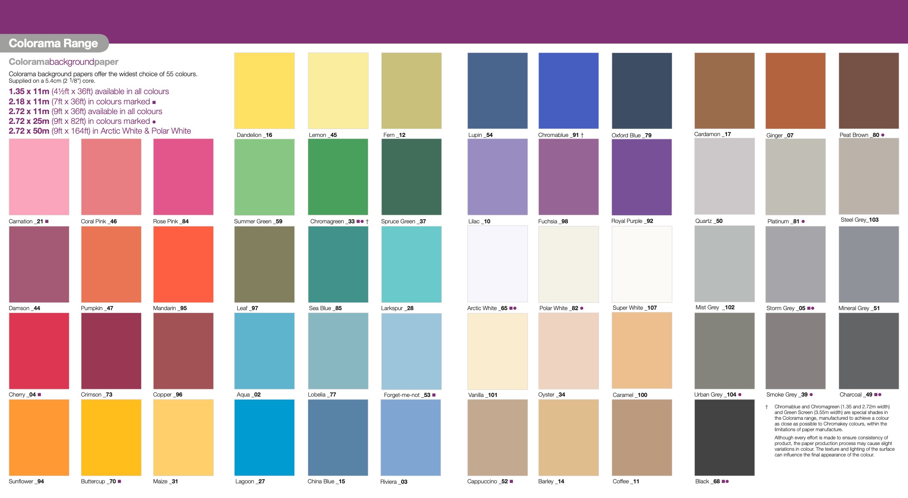This screenshot has width=908, height=498.
Task: Select the Larkspur _28 turquoise swatch
Action: tap(411, 264)
